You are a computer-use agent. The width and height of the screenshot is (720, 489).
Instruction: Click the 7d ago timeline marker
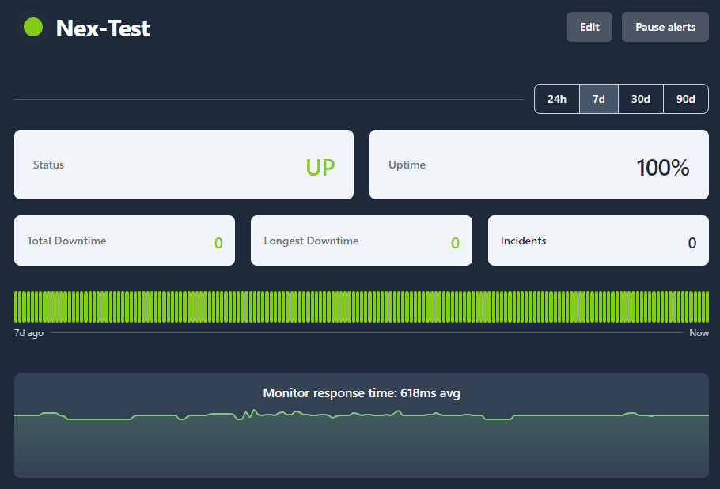28,332
